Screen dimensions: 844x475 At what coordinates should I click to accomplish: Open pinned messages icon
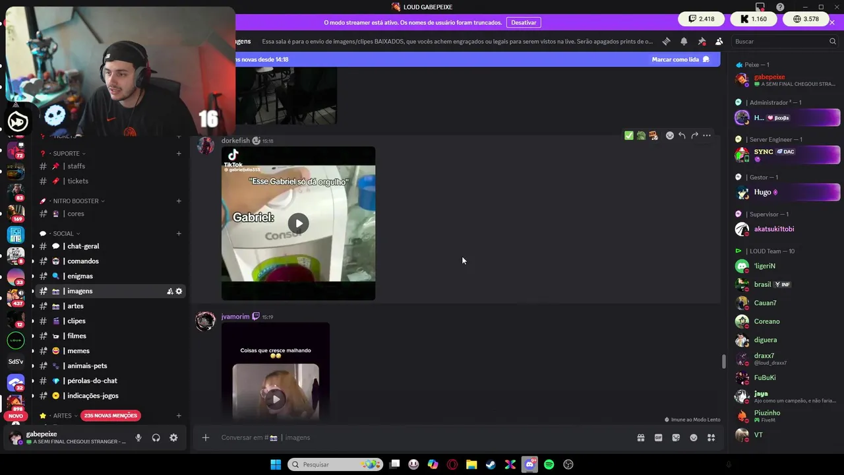point(702,42)
